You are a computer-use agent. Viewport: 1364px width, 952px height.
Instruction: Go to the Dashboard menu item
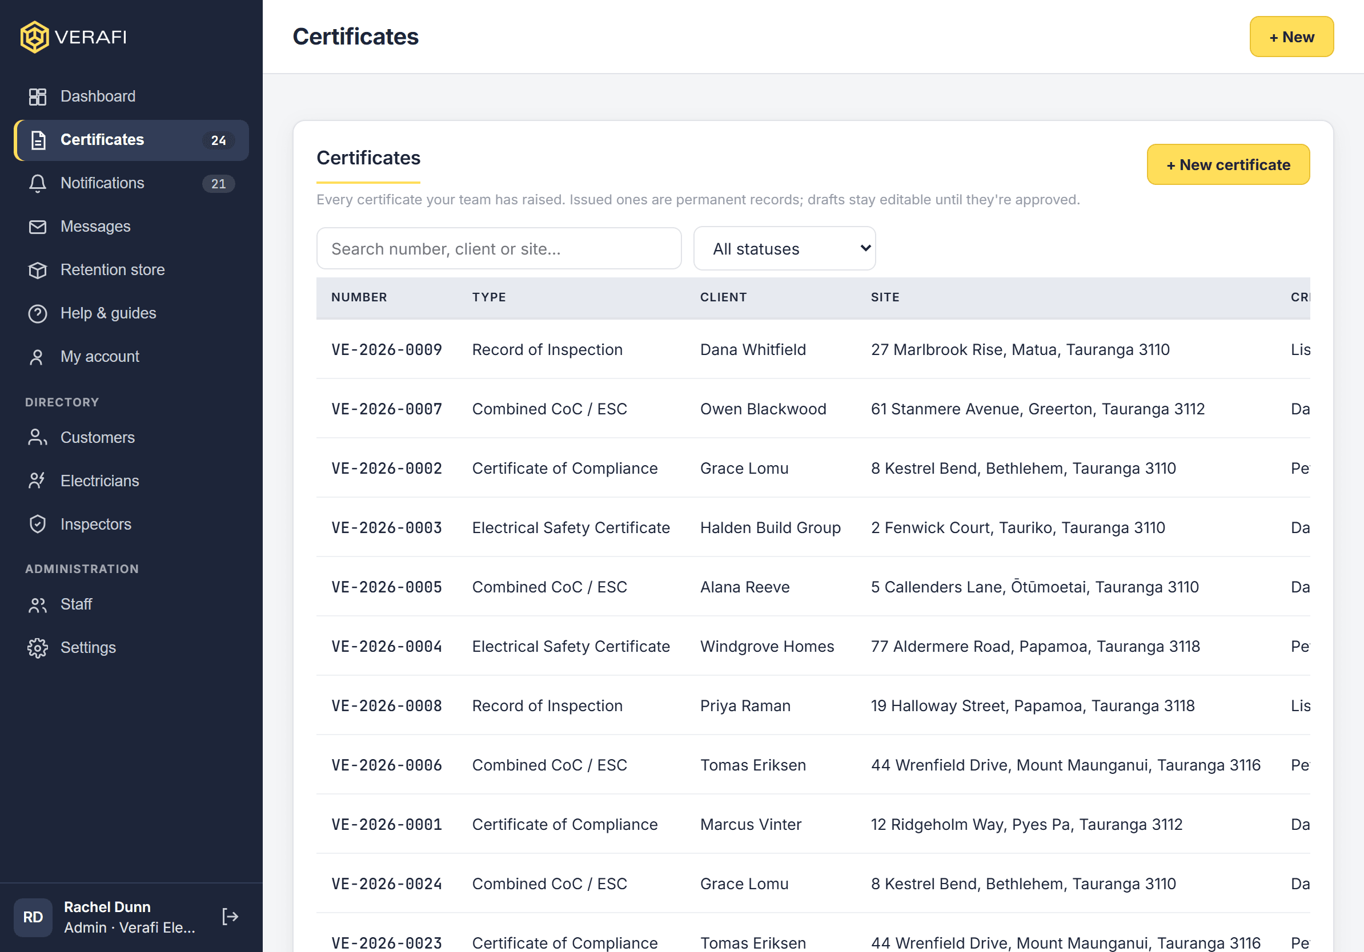[131, 97]
